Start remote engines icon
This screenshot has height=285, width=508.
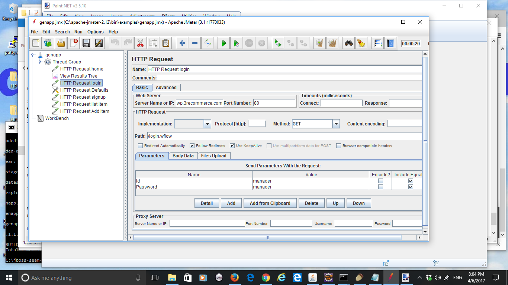[x=278, y=43]
